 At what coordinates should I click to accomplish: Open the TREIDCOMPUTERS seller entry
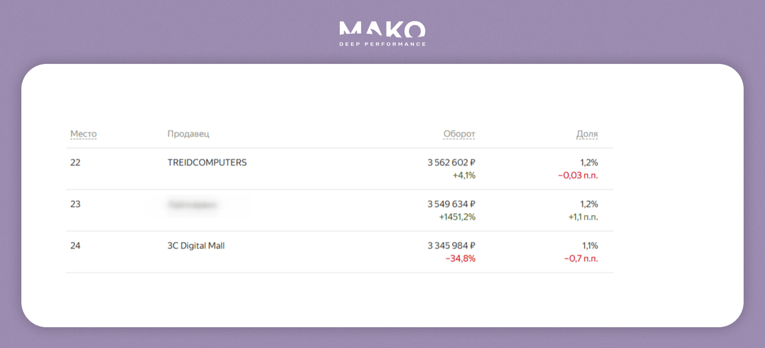207,163
